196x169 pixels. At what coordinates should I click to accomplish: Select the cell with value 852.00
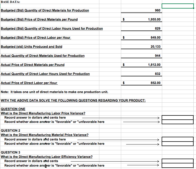[141, 83]
